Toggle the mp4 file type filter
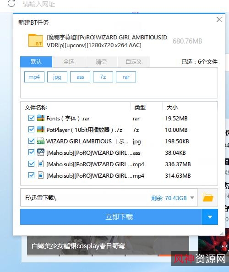Viewport: 229px width, 272px height. [x=34, y=77]
